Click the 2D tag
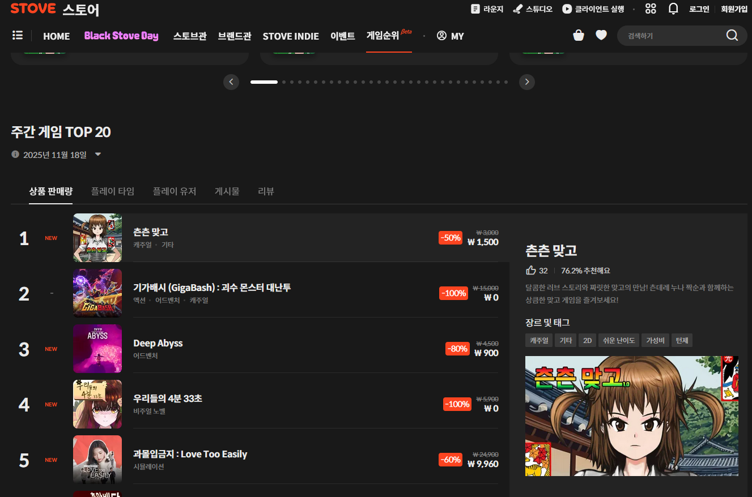 588,340
